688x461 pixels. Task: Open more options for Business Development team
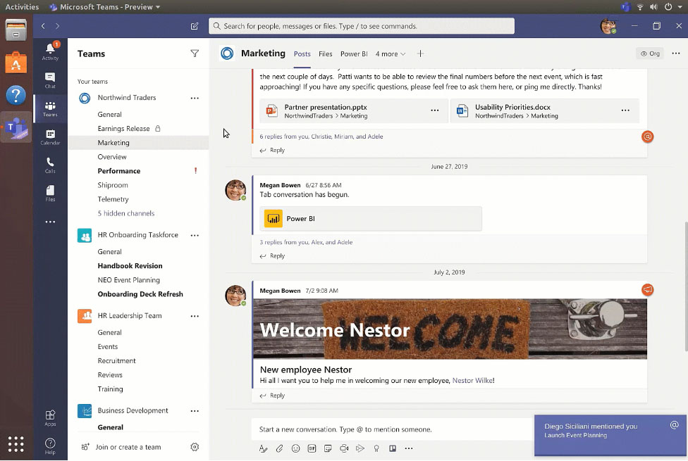(x=195, y=411)
